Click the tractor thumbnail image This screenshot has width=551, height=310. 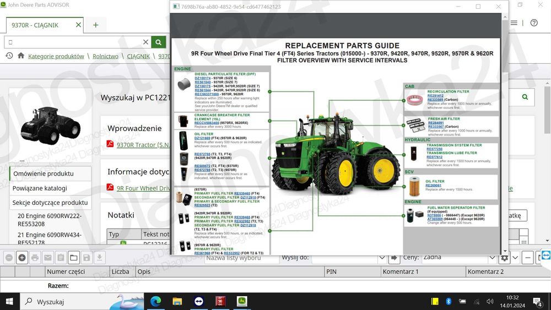pos(50,126)
